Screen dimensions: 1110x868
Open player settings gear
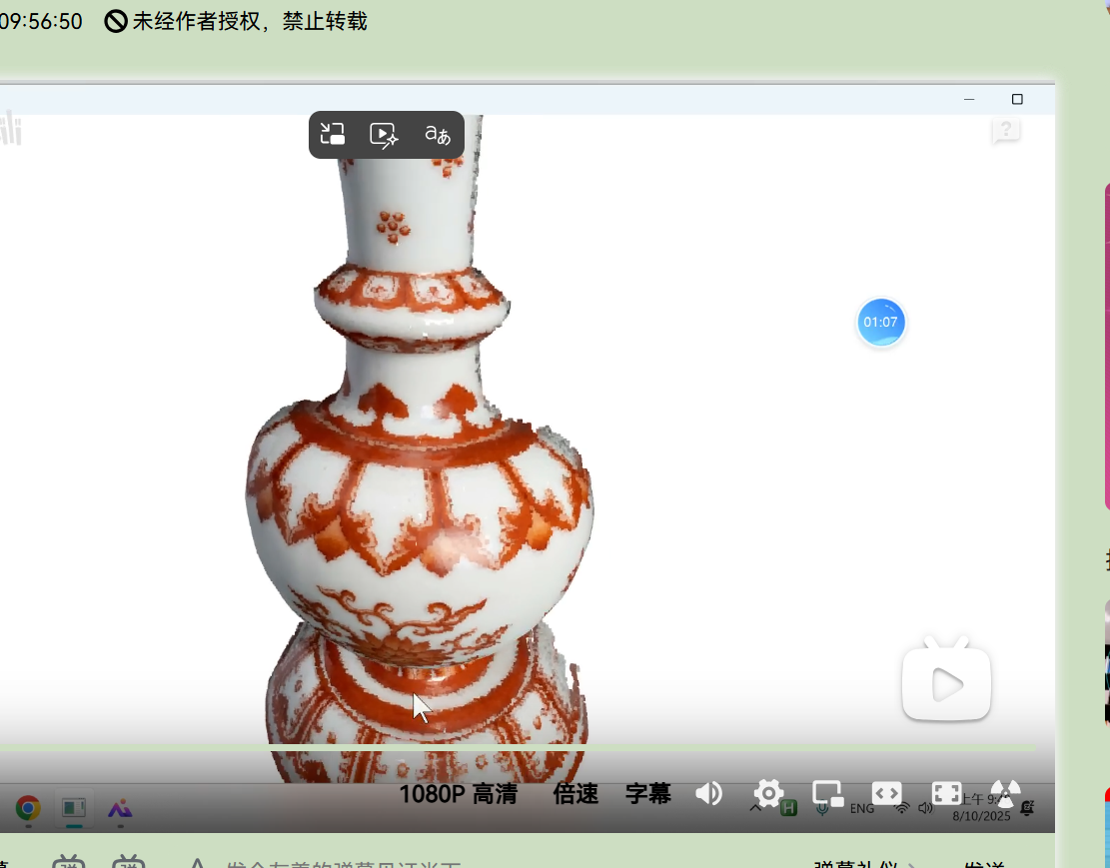pyautogui.click(x=768, y=794)
